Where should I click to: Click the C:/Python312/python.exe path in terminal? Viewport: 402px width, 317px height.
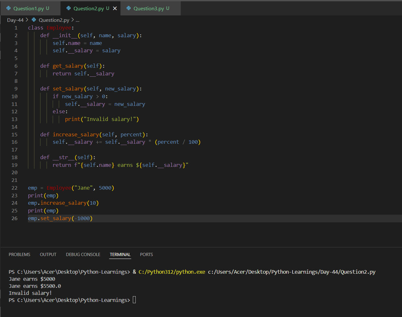click(x=172, y=272)
